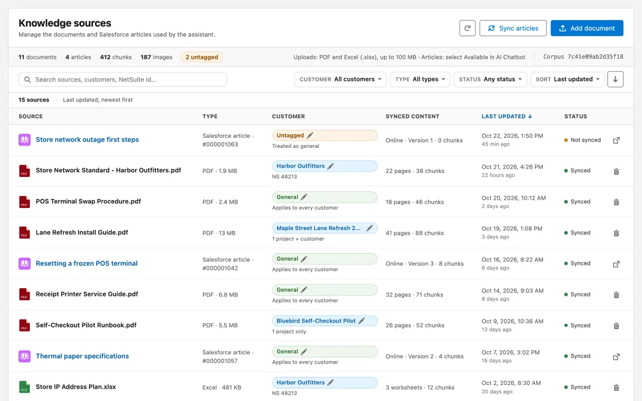Open the Customer All customers dropdown
642x401 pixels.
pyautogui.click(x=340, y=80)
